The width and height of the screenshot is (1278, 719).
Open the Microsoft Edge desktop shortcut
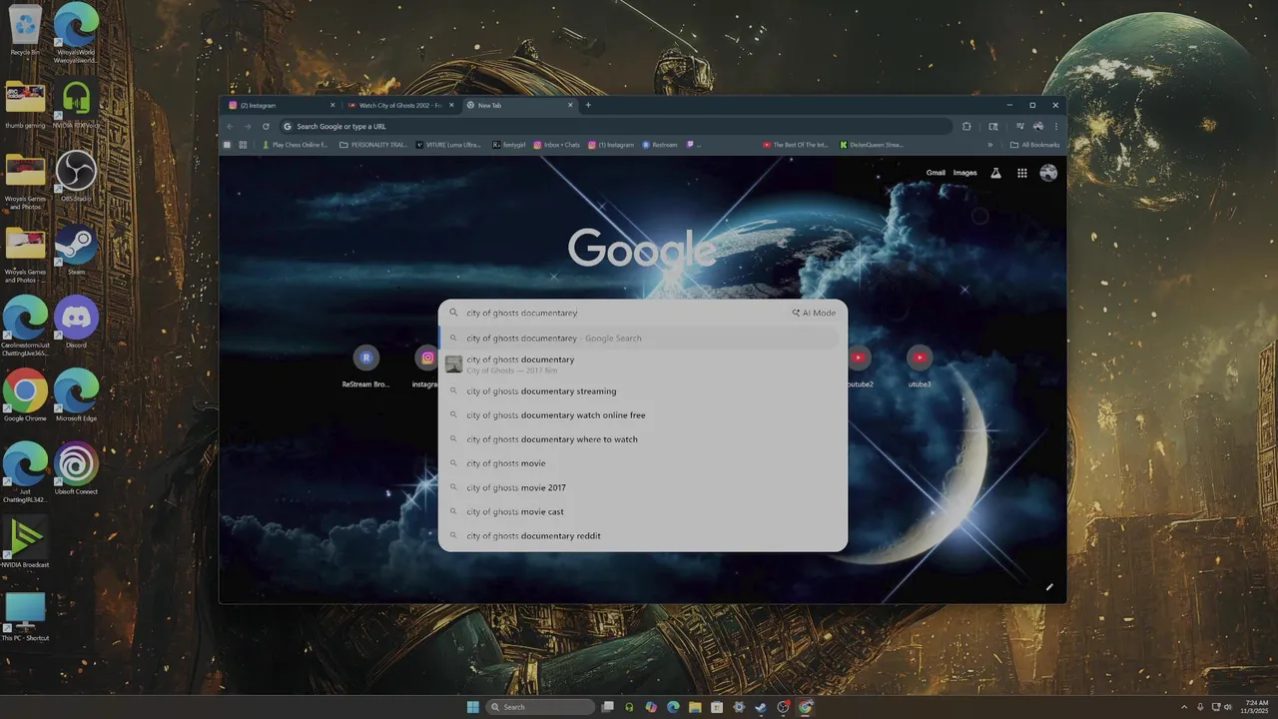(76, 395)
